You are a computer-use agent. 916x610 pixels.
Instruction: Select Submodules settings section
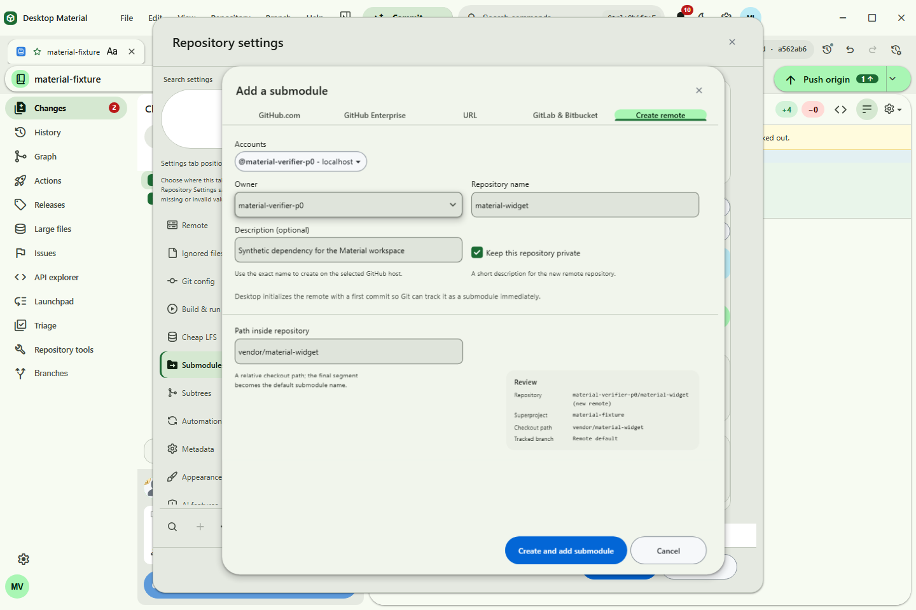(x=191, y=365)
